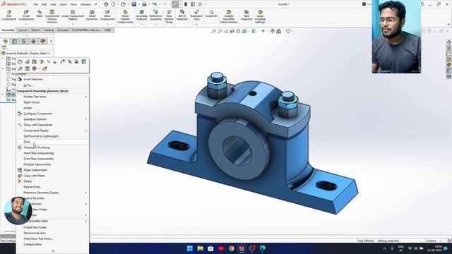This screenshot has width=452, height=254.
Task: Switch to the Sketch ribbon tab
Action: [x=35, y=30]
